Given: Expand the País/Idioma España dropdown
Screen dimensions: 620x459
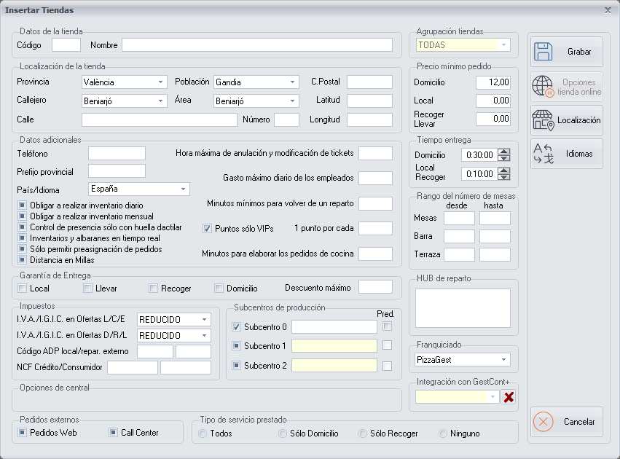Looking at the screenshot, I should (x=183, y=189).
